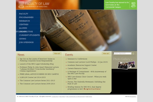Viewport: 153px width, 102px height.
Task: Click View all in Events section
Action: tap(106, 54)
